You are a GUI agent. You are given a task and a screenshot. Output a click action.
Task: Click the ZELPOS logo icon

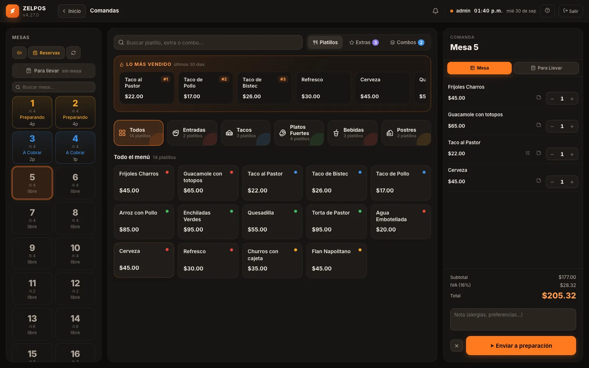coord(13,11)
